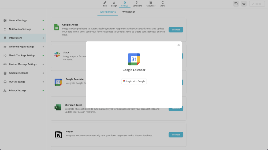Open Notification Settings in sidebar
Image resolution: width=268 pixels, height=150 pixels.
click(x=20, y=29)
